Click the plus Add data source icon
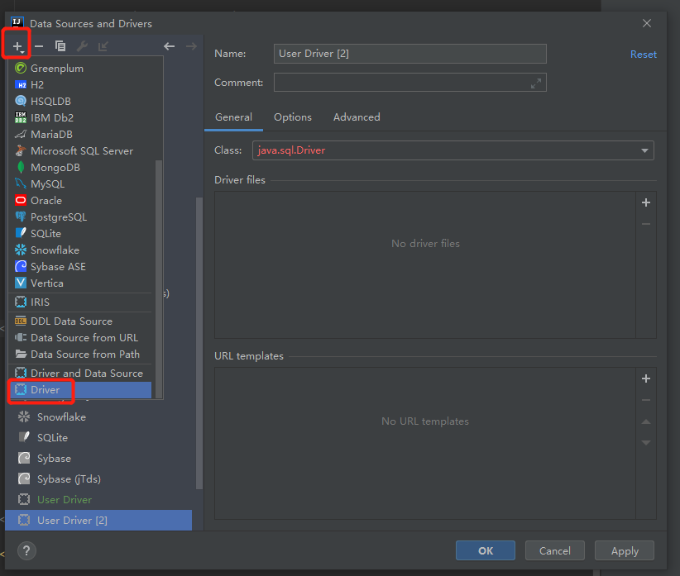This screenshot has height=576, width=680. (17, 46)
